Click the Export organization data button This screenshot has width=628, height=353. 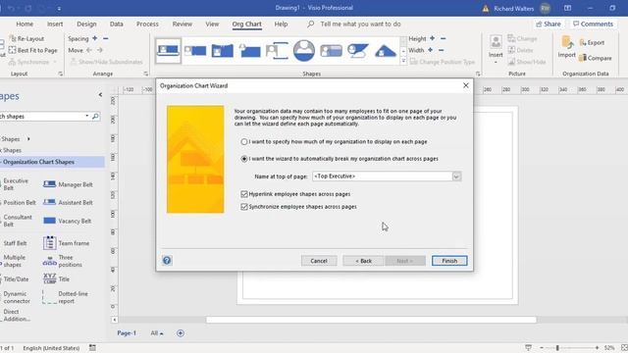click(x=592, y=42)
